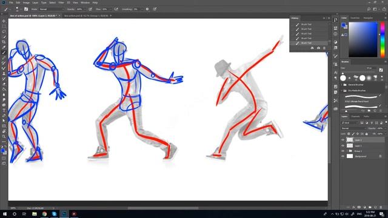This screenshot has height=218, width=388.
Task: Open the Image menu
Action: click(x=26, y=2)
